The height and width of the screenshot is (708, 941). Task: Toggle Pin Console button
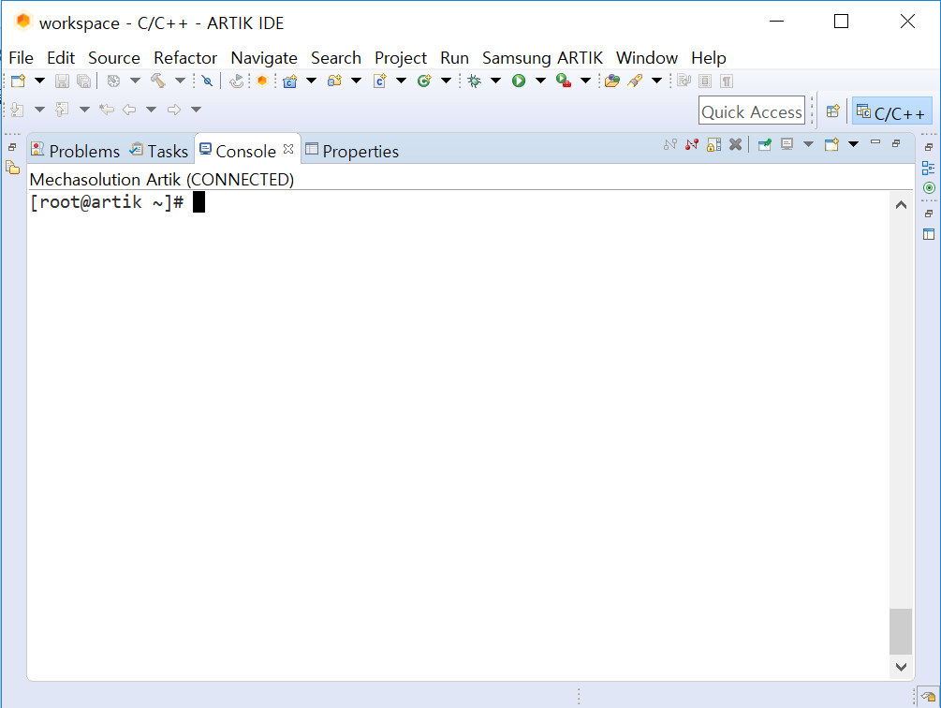pos(765,144)
